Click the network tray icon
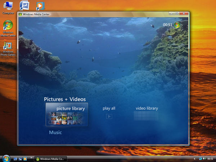This screenshot has width=216, height=162. click(x=201, y=159)
